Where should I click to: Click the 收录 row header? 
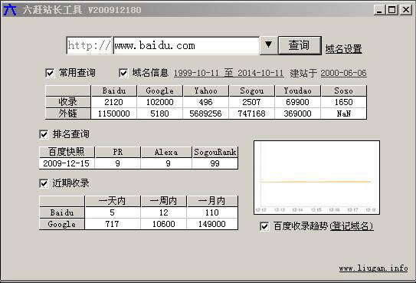tap(68, 102)
